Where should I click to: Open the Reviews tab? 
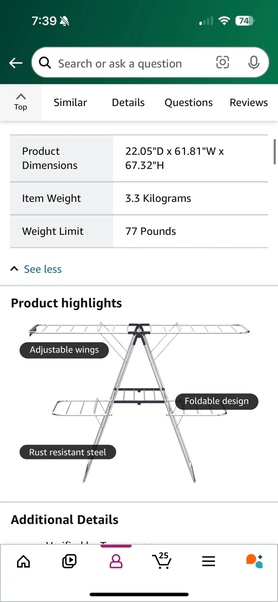click(248, 102)
